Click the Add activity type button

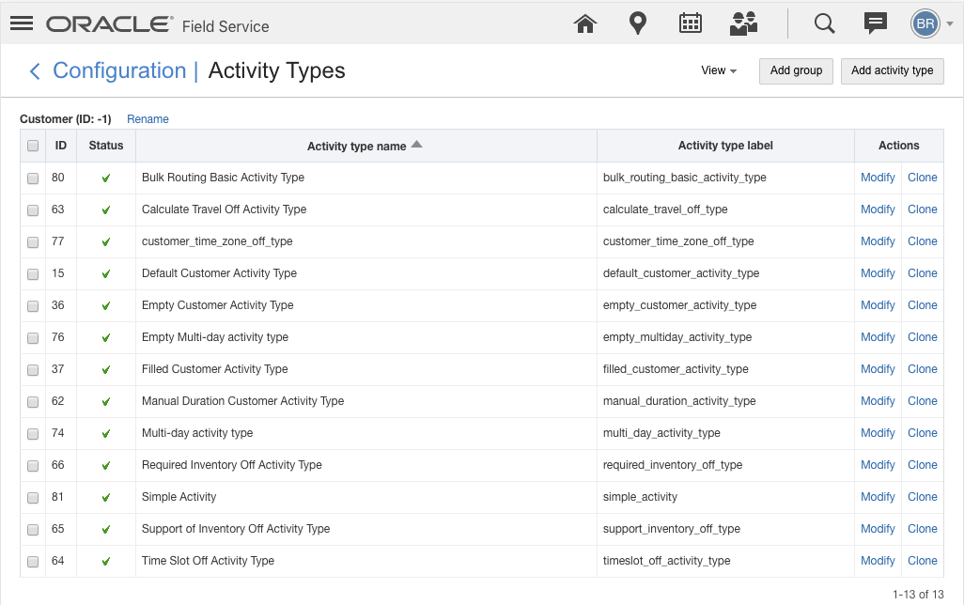pos(892,70)
